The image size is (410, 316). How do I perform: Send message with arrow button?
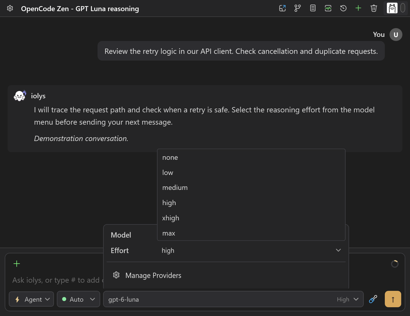(393, 299)
